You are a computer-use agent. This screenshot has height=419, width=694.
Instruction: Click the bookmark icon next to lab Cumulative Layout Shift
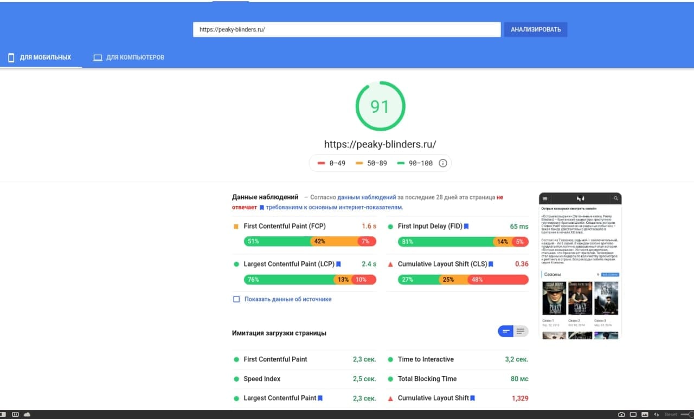tap(473, 398)
